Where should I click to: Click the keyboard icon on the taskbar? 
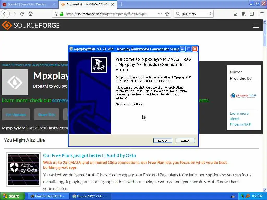coord(233,196)
